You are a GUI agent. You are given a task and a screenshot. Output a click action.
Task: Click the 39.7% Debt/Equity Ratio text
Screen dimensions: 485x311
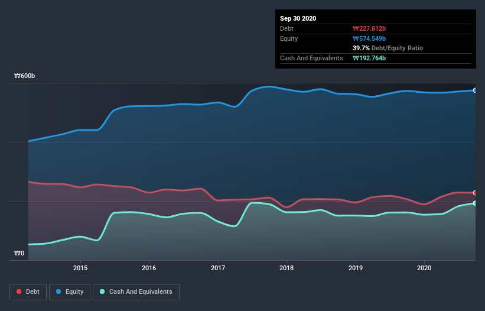coord(388,48)
